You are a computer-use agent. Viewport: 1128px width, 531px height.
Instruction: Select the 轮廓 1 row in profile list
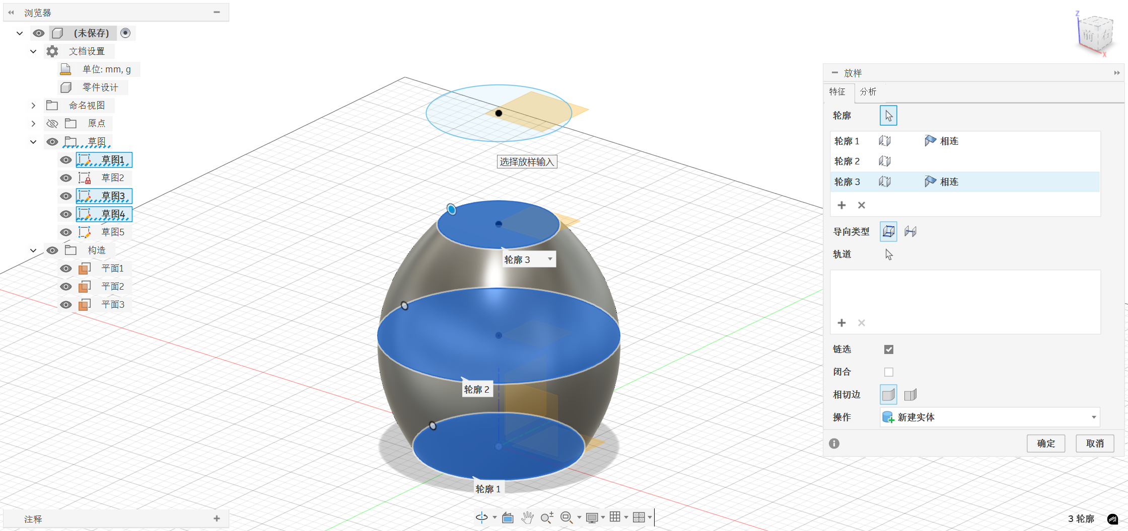[x=965, y=141]
